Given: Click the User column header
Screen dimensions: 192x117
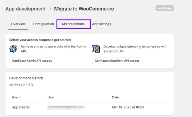Looking at the screenshot, I should point(51,97).
